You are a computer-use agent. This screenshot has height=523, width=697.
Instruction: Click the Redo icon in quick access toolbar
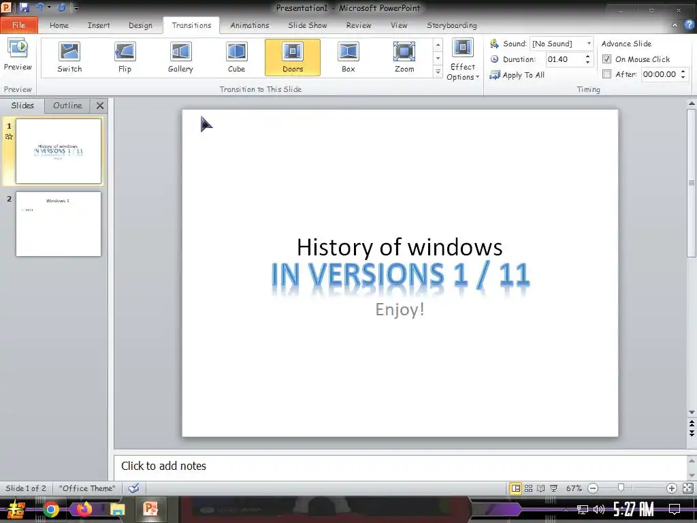pos(61,7)
